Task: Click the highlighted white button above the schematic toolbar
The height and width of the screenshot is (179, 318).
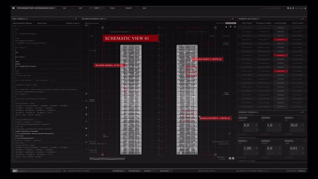Action: [231, 23]
